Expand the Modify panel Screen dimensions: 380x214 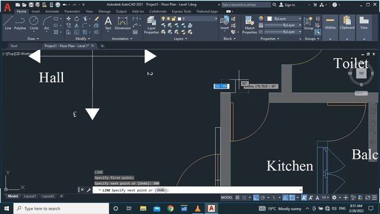coord(83,39)
